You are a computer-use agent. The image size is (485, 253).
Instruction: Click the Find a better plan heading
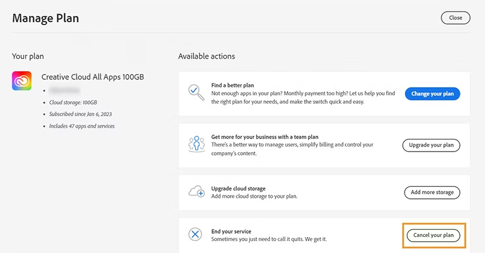[x=233, y=85]
